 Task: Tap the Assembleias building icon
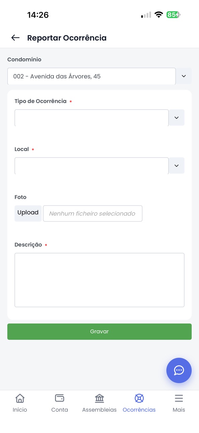99,398
